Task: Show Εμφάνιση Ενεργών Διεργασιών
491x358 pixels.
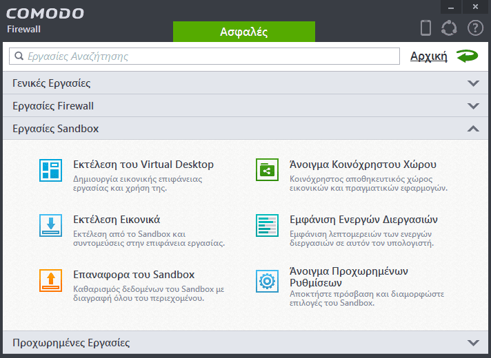Action: tap(363, 220)
